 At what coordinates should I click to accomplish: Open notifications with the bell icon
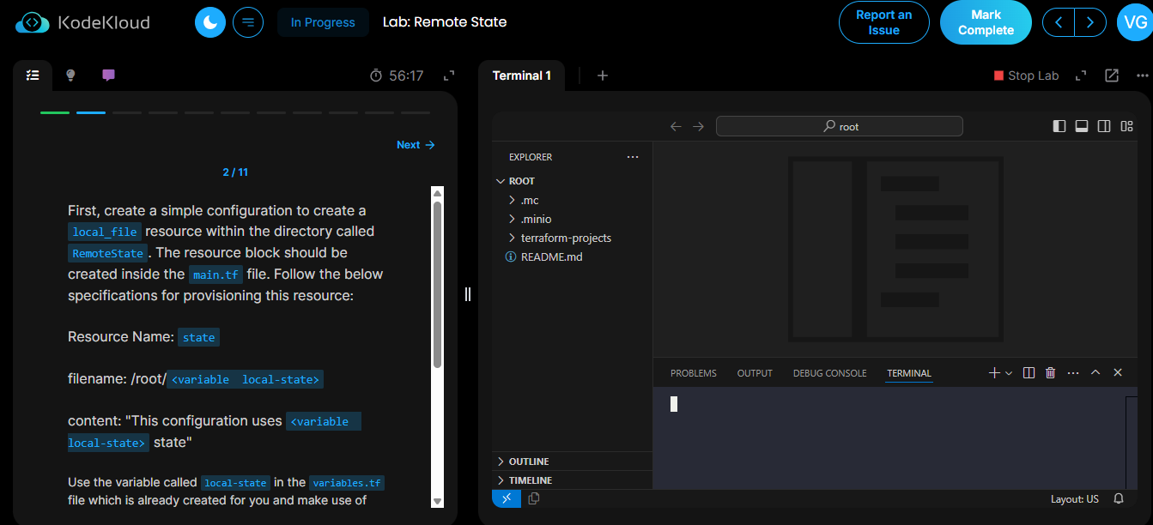click(x=1119, y=498)
